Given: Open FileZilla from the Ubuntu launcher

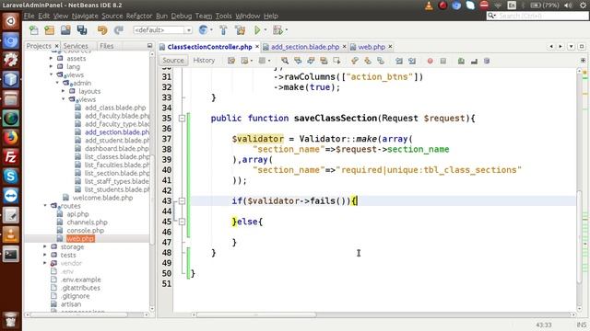Looking at the screenshot, I should (10, 157).
